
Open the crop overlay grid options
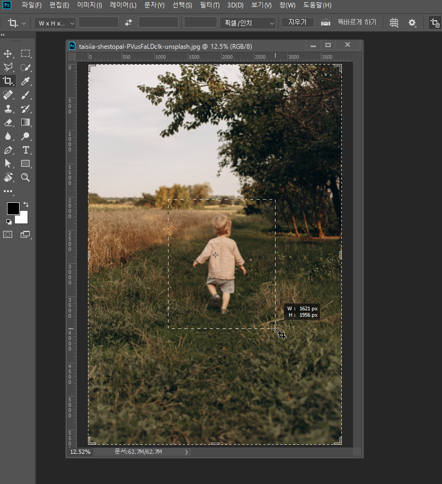click(394, 23)
